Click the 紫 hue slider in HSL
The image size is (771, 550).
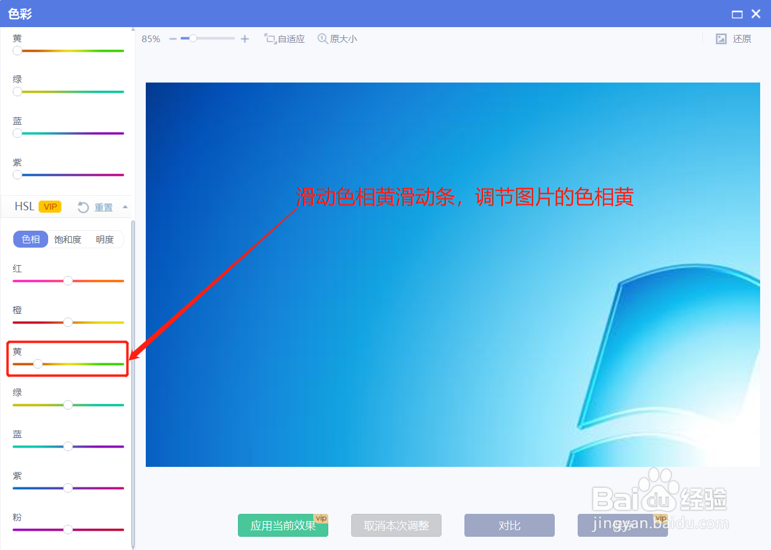pos(68,488)
